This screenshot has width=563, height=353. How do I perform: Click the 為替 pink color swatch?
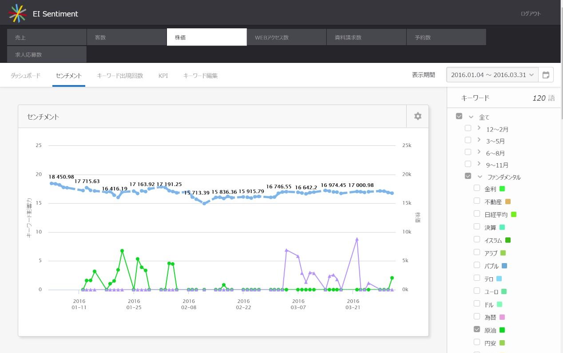(x=502, y=317)
